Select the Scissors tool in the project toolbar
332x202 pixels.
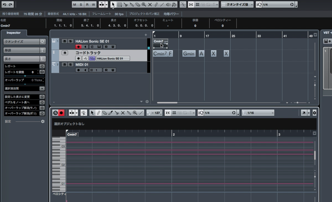point(126,4)
